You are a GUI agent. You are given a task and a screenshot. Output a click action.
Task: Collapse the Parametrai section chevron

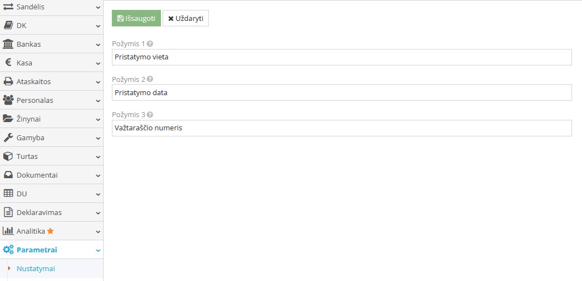[x=98, y=250]
